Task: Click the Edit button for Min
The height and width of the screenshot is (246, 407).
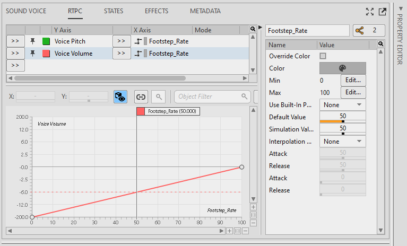Action: point(353,81)
